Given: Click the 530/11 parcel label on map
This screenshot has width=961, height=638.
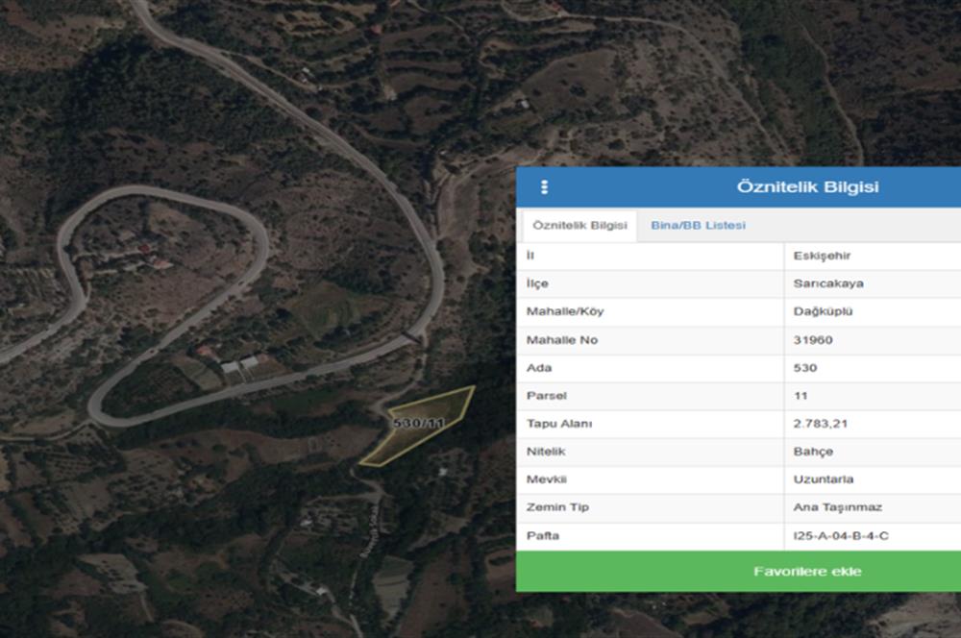Looking at the screenshot, I should pyautogui.click(x=419, y=423).
